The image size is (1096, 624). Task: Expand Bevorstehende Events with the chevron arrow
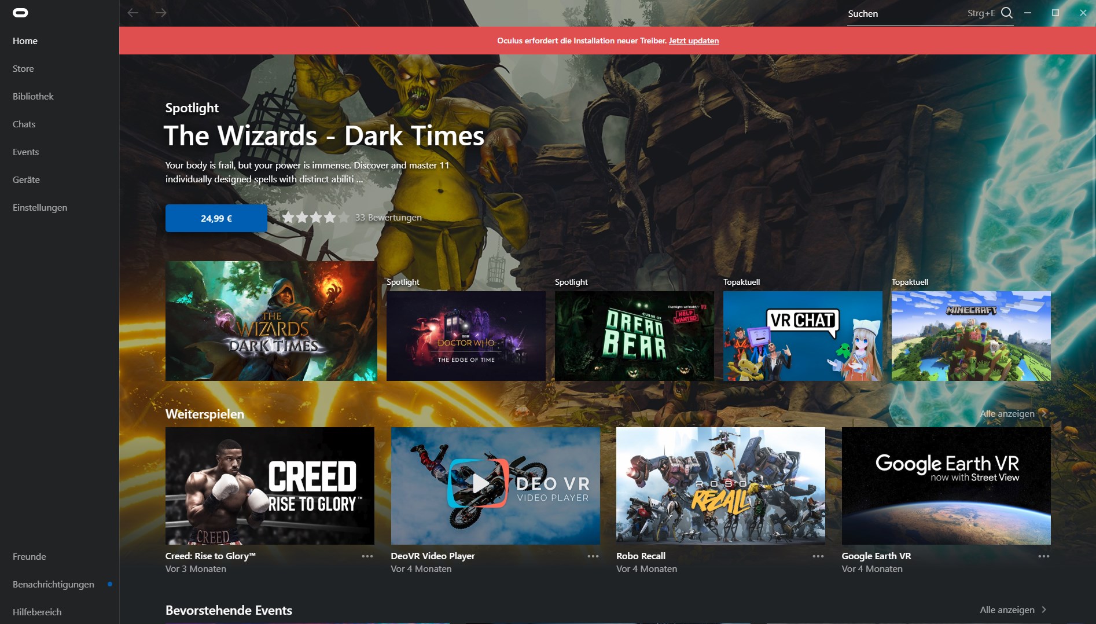[1044, 610]
